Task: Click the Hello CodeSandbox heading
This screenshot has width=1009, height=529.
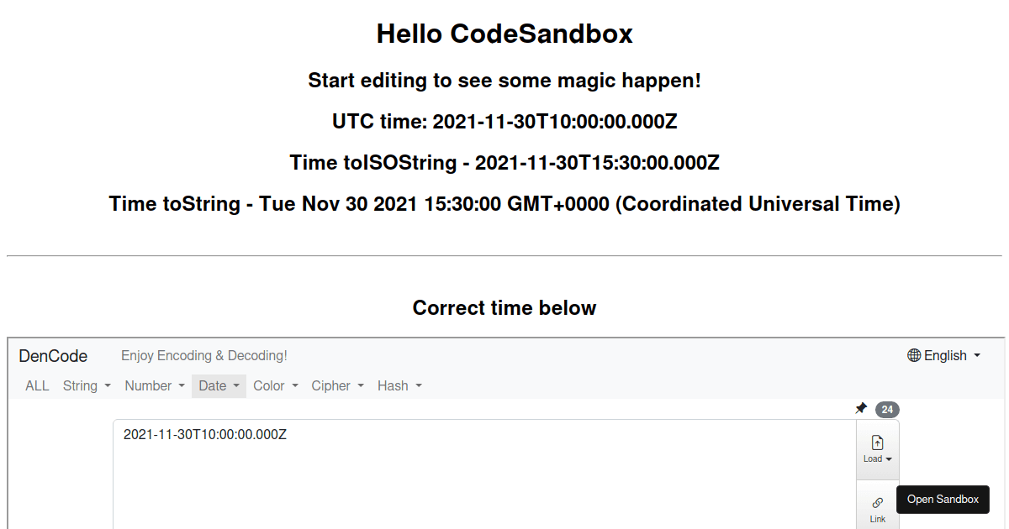Action: (x=504, y=34)
